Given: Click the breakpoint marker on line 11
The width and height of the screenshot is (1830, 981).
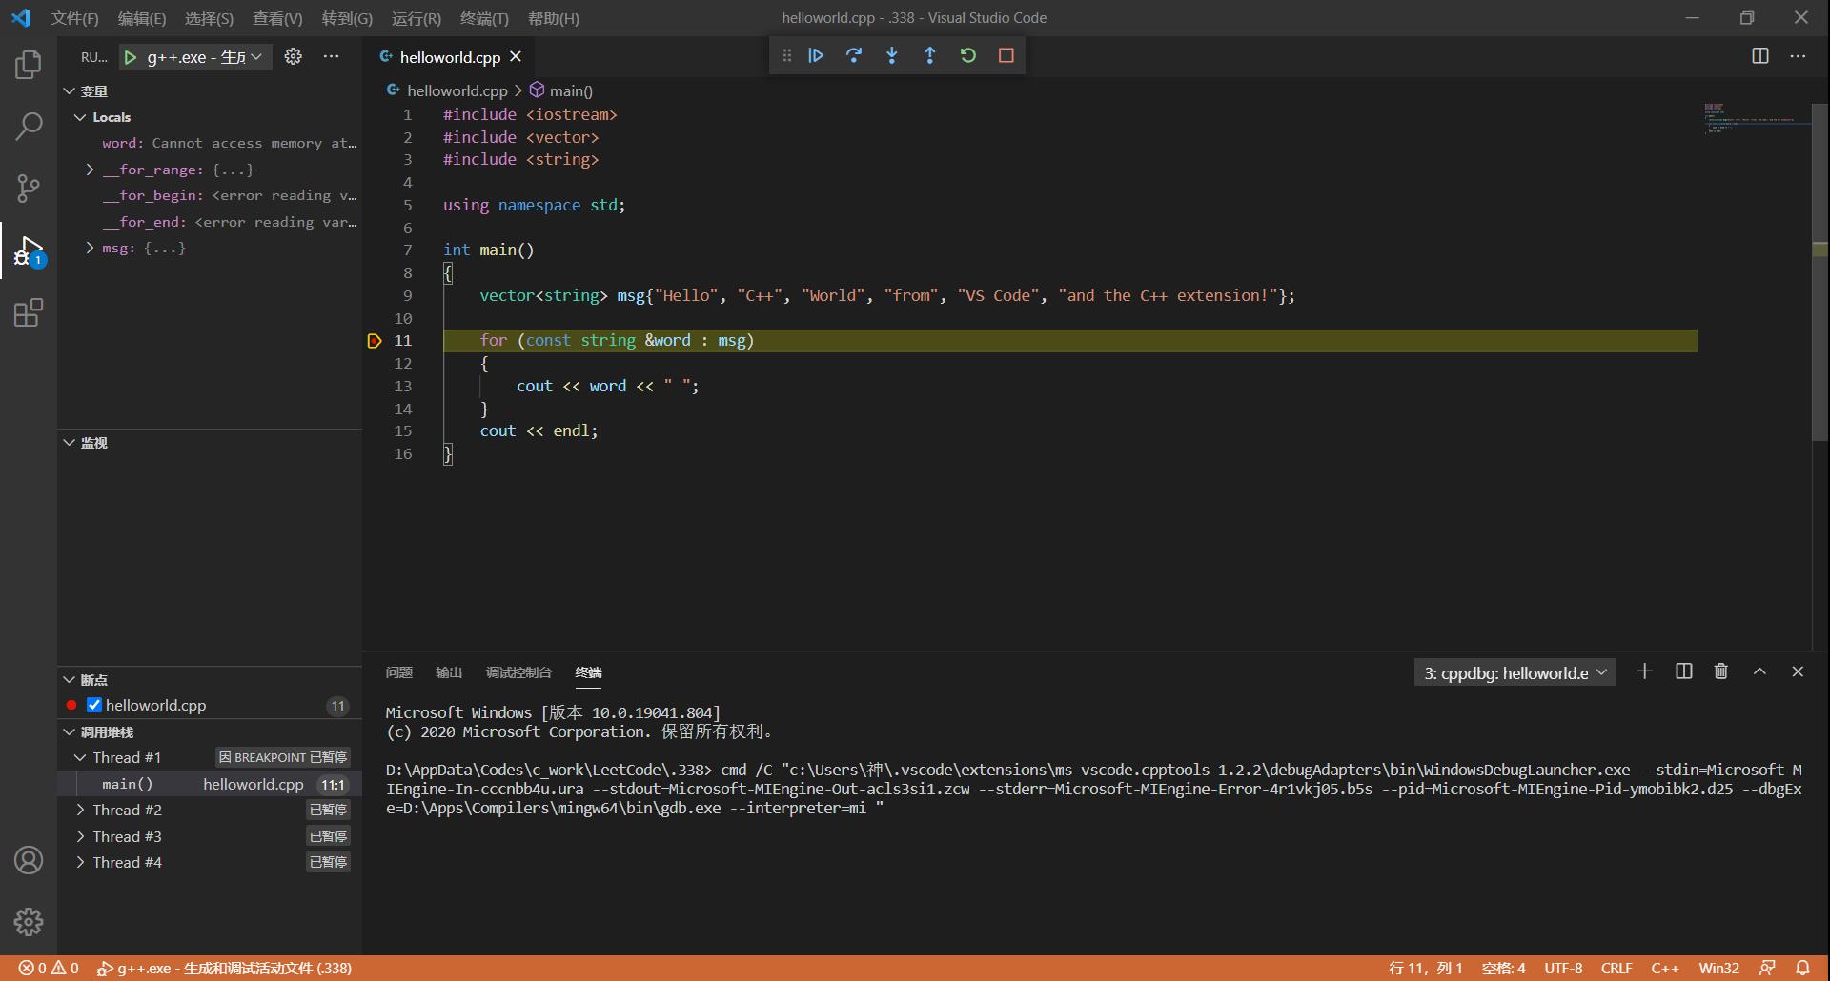Looking at the screenshot, I should 375,341.
